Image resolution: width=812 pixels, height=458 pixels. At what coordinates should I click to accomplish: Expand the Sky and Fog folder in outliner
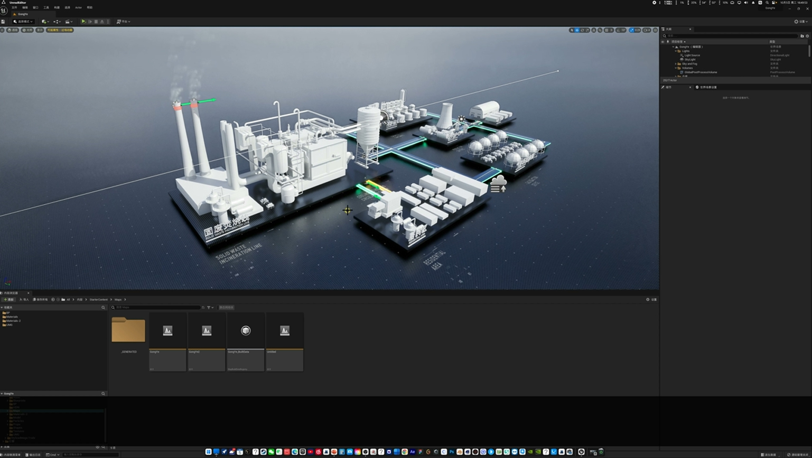676,64
